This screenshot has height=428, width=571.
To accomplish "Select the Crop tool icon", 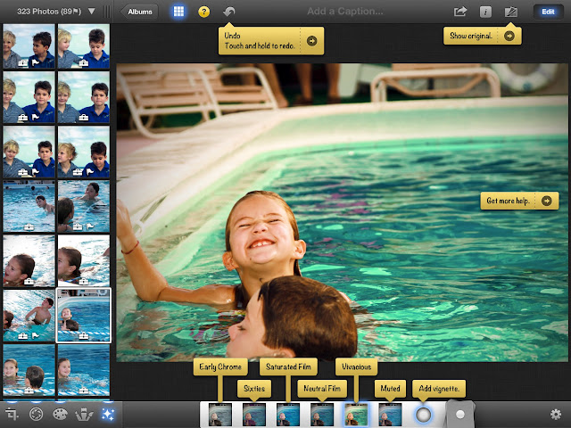I will coord(12,415).
